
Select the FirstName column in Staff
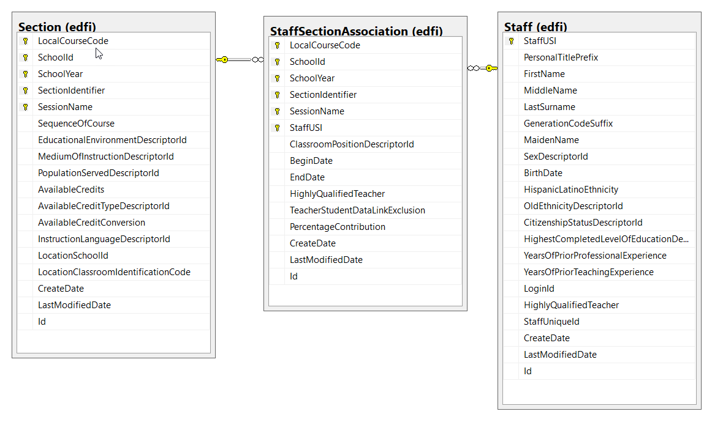pyautogui.click(x=599, y=74)
